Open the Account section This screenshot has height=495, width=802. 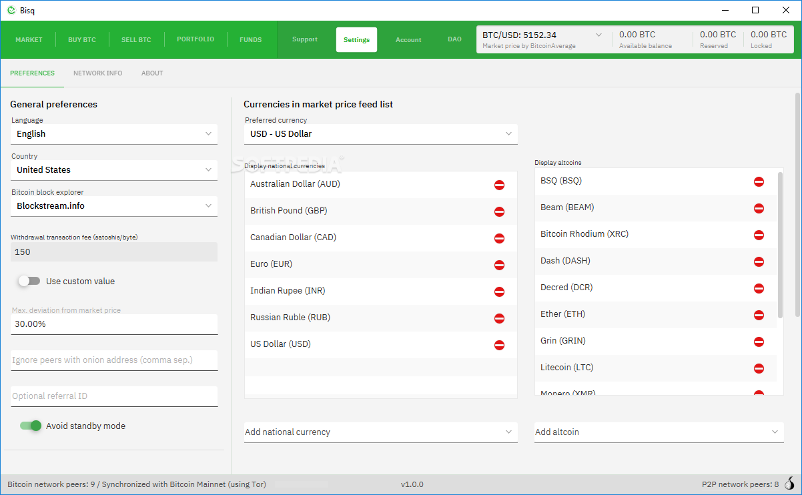[408, 39]
